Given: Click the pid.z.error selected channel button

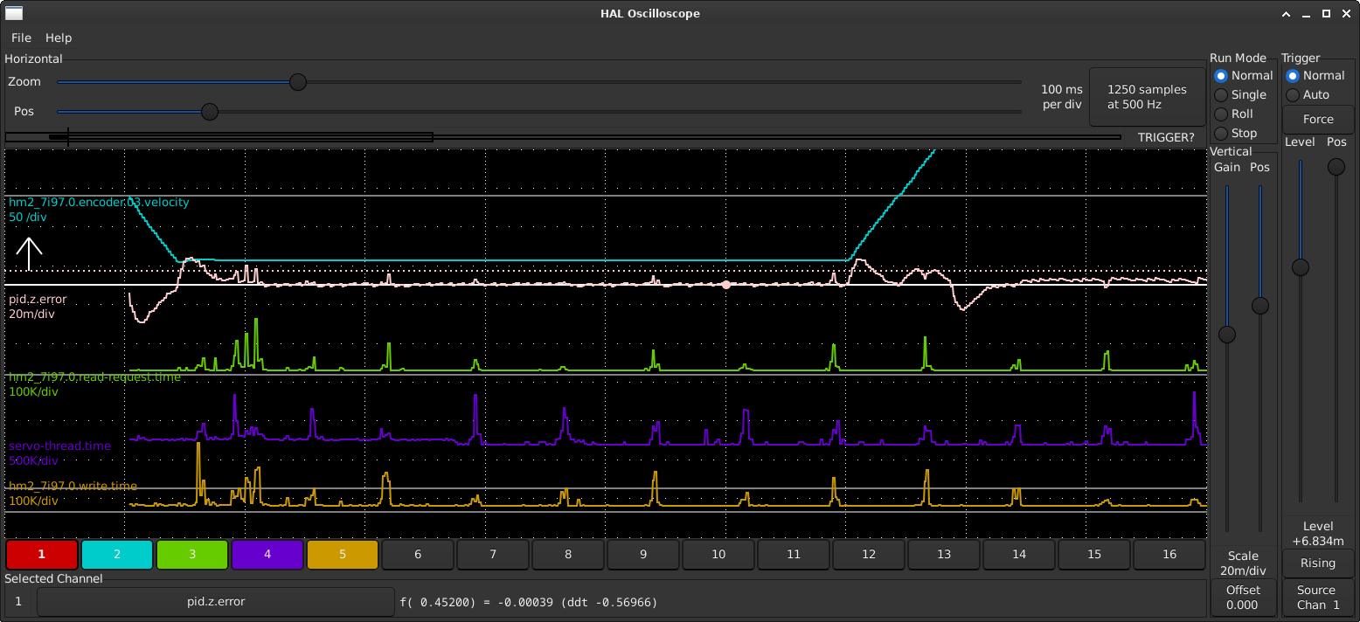Looking at the screenshot, I should click(216, 602).
